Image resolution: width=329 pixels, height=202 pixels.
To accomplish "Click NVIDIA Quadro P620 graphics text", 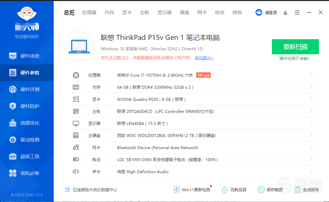I will pos(151,99).
